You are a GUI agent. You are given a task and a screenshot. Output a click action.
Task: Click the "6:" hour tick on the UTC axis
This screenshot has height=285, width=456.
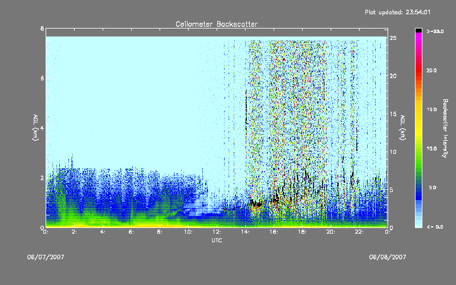tap(131, 232)
